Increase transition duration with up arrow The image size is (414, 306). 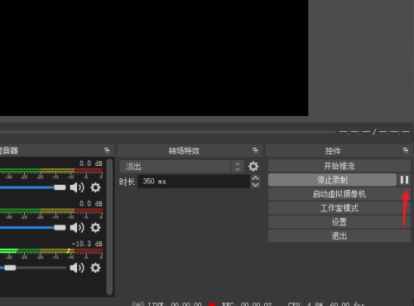click(x=256, y=178)
